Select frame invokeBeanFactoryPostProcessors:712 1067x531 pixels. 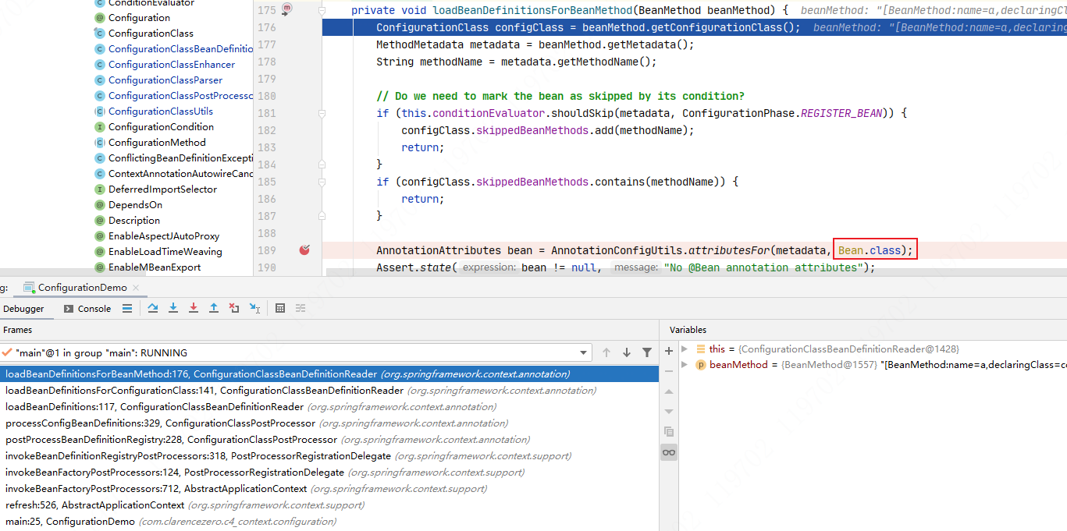(329, 489)
